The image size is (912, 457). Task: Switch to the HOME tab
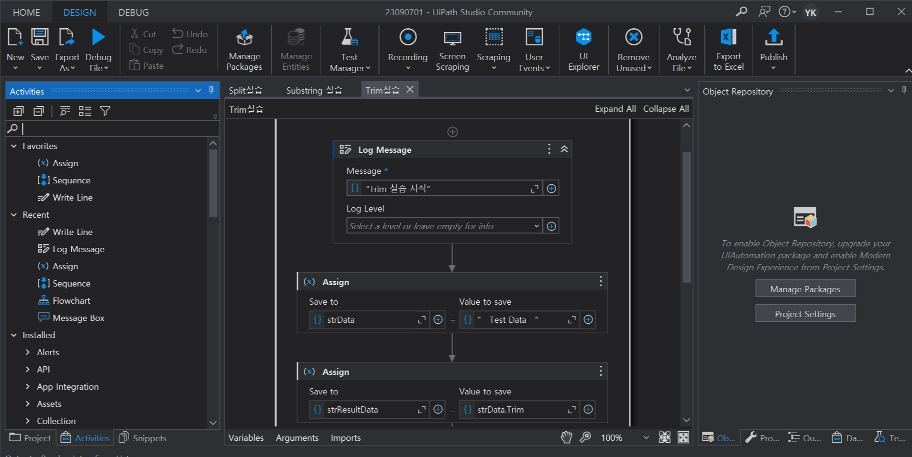[26, 12]
